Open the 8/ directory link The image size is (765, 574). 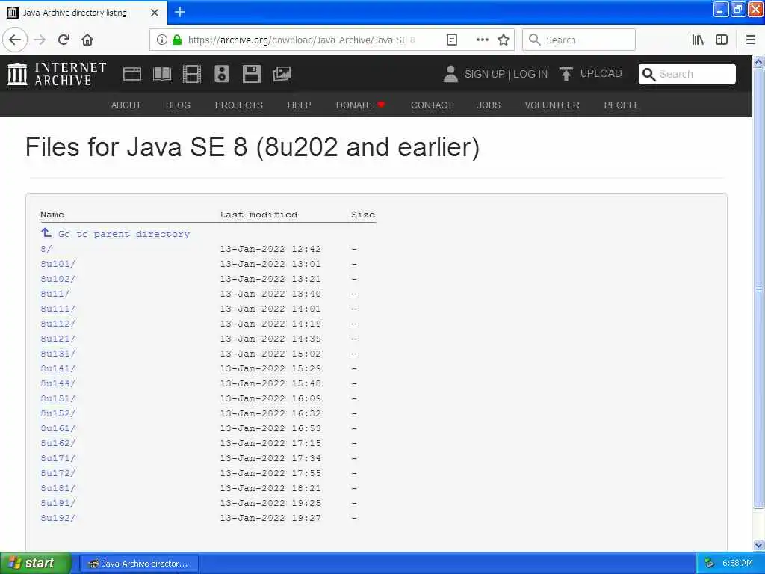46,249
